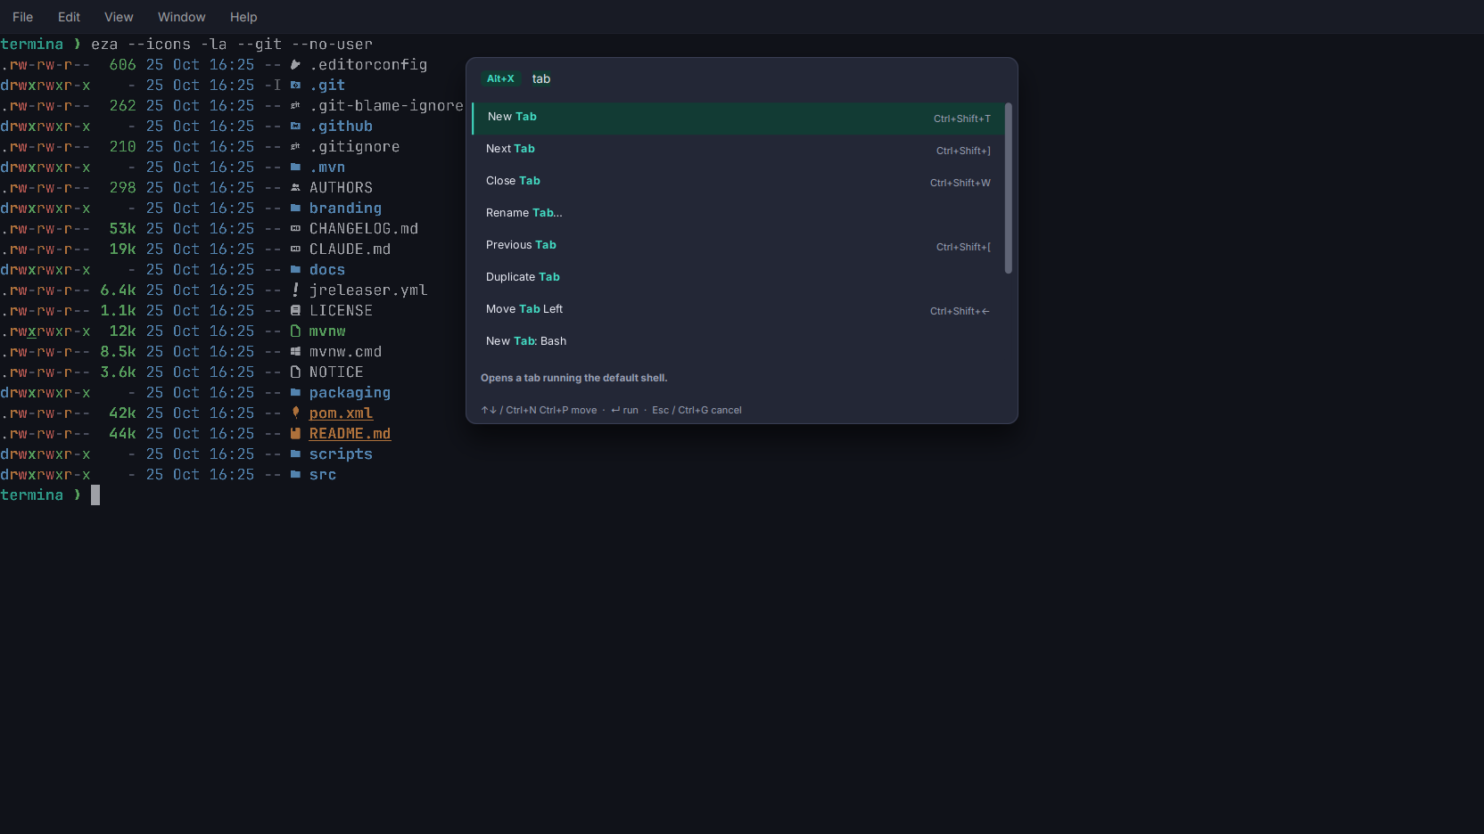Choose the Rename Tab... command
This screenshot has width=1484, height=834.
tap(738, 215)
